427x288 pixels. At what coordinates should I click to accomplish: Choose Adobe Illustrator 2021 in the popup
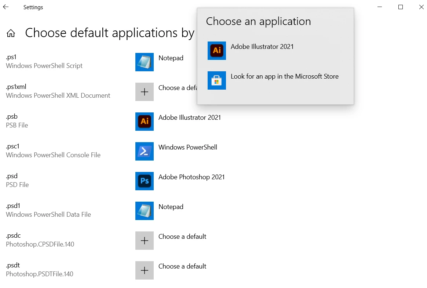(262, 47)
